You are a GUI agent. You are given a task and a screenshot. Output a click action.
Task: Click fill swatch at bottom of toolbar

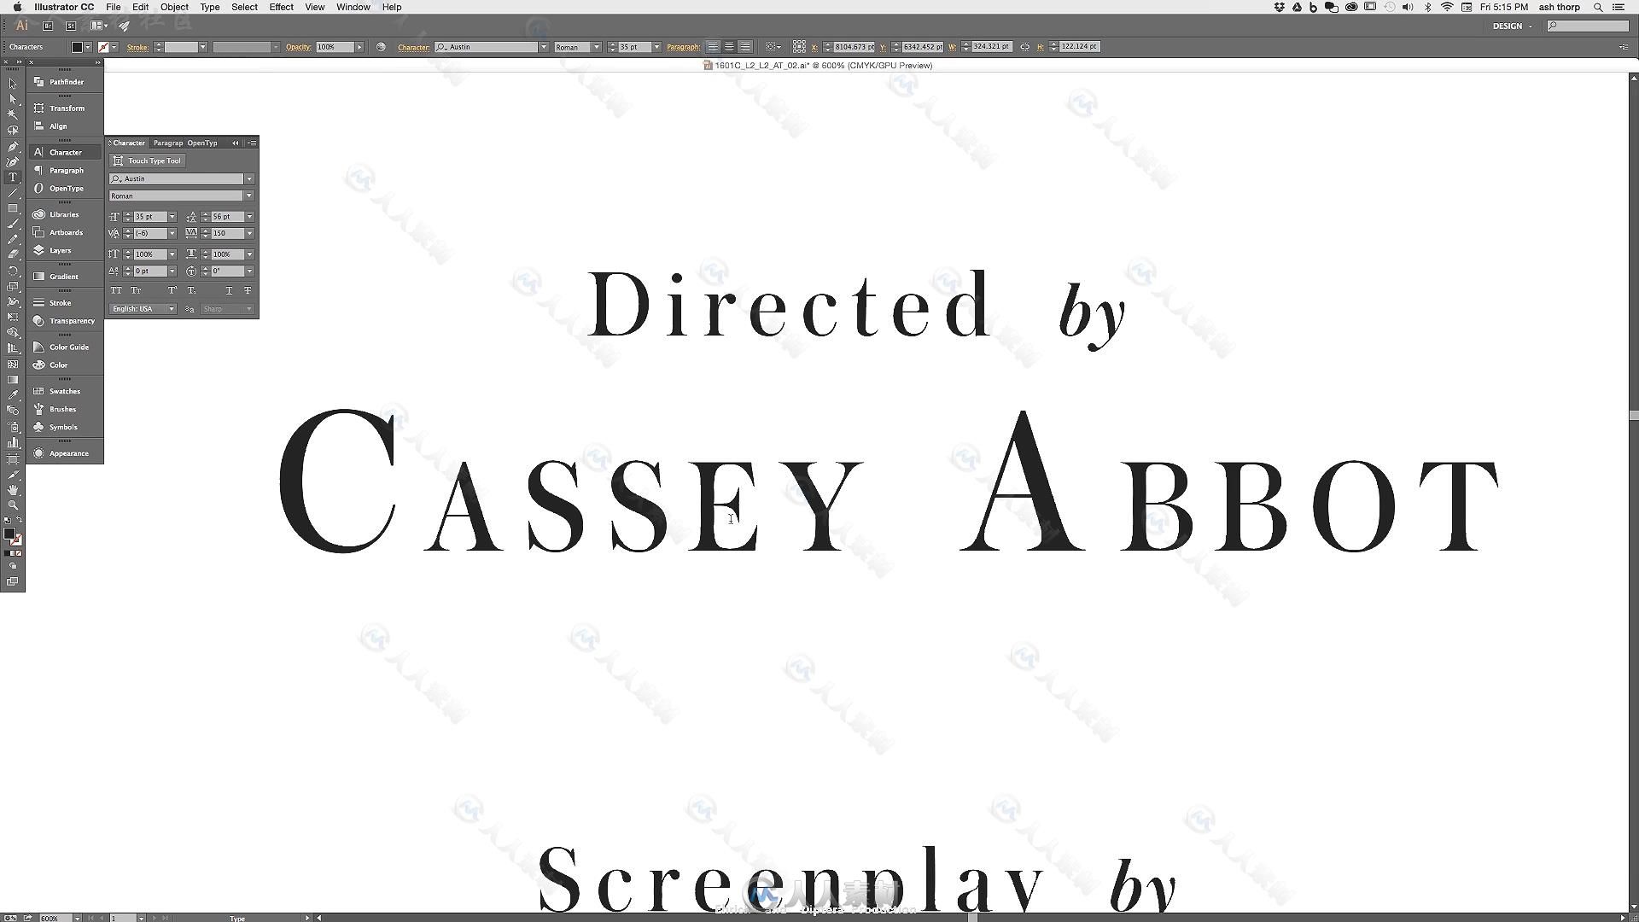[9, 534]
